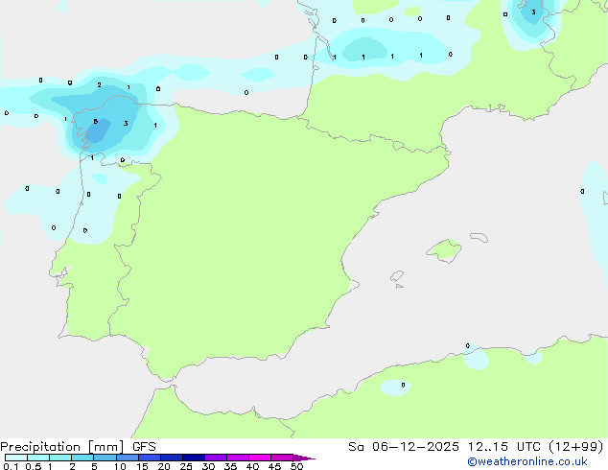Select the legend swatch between 45 and 50
This screenshot has width=608, height=470.
click(x=282, y=458)
